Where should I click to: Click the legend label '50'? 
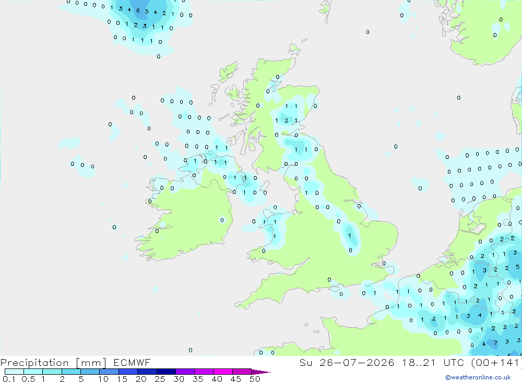255,379
